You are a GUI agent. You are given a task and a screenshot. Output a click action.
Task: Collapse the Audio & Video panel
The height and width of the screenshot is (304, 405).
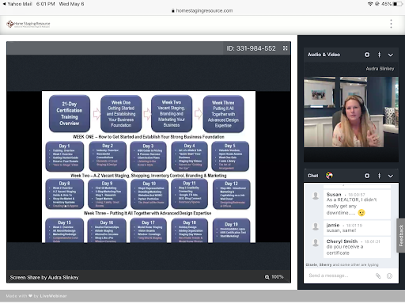pyautogui.click(x=391, y=55)
